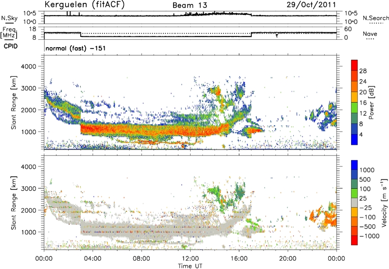Image resolution: width=389 pixels, height=269 pixels.
Task: Click the "18" frequency axis tick
Action: coord(33,29)
